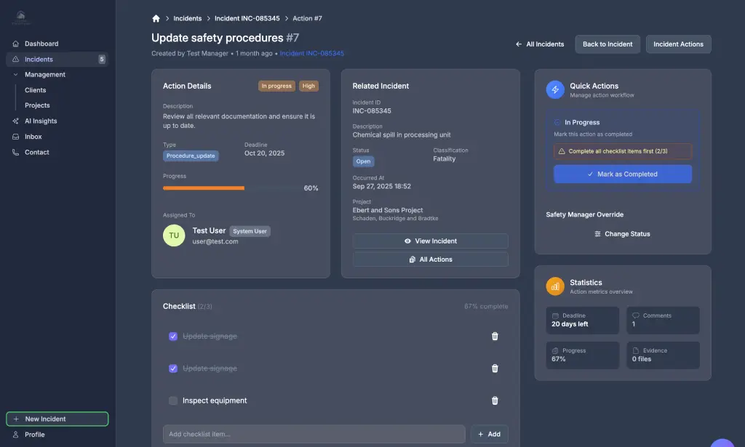
Task: Uncheck the second Update signage item
Action: 173,368
